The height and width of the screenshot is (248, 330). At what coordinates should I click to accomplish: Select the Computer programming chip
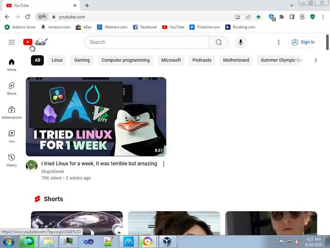coord(125,60)
